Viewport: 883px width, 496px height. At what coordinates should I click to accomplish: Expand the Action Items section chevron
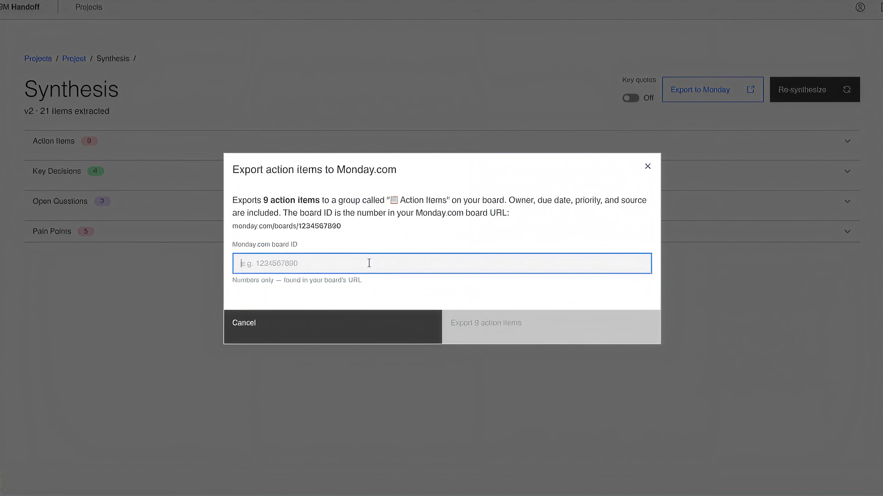pyautogui.click(x=847, y=141)
